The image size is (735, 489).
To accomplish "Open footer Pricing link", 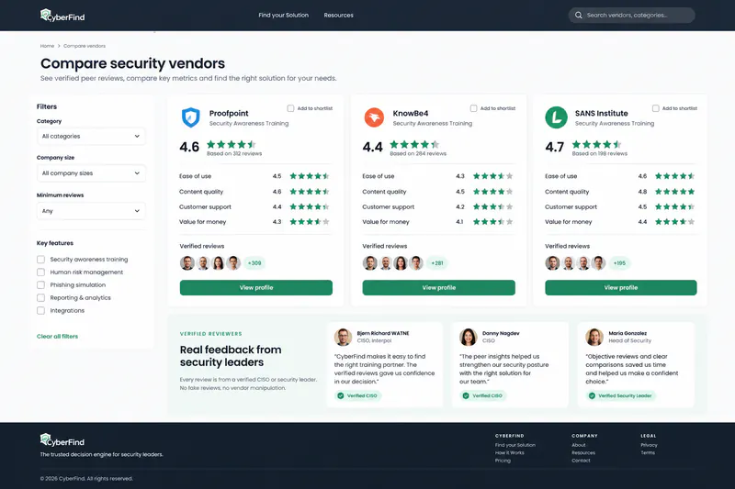I will click(503, 461).
